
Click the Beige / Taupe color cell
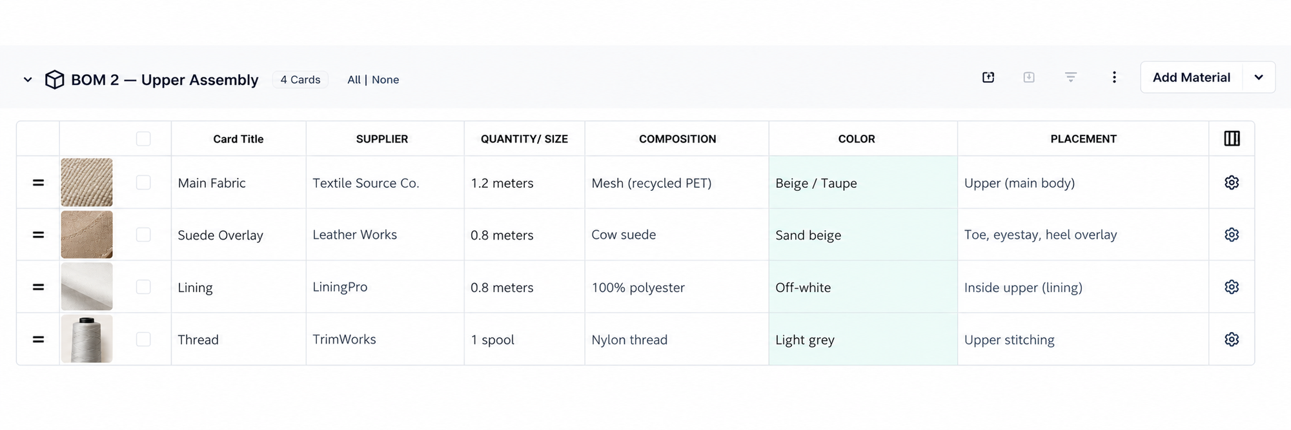[x=863, y=182]
